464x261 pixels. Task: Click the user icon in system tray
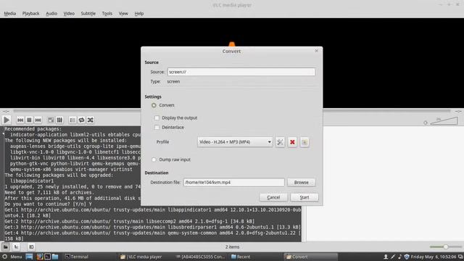pyautogui.click(x=386, y=257)
